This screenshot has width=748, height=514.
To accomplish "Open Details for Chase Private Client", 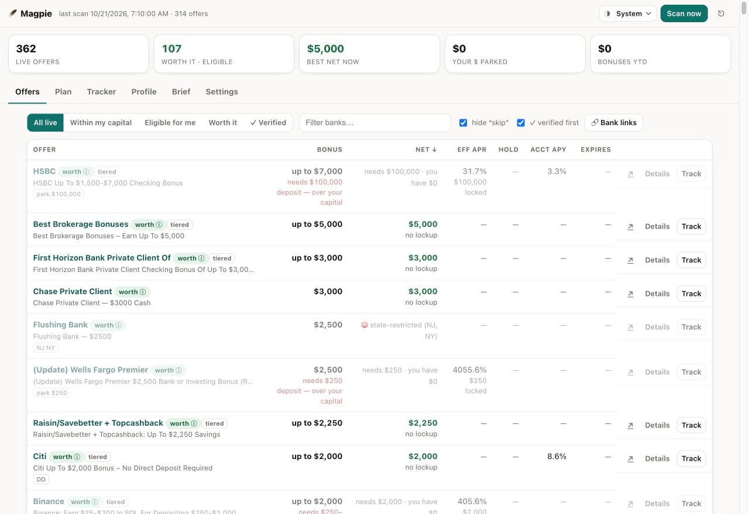I will [657, 294].
